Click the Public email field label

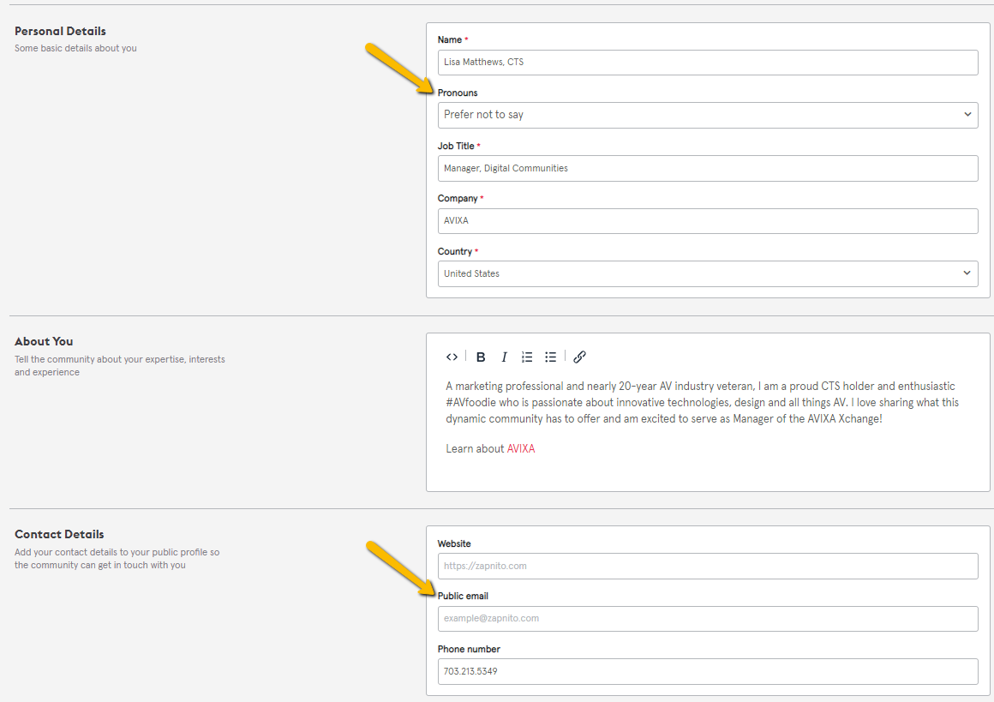coord(463,596)
